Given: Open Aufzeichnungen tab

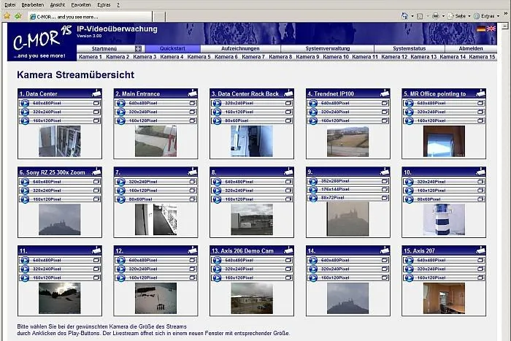Looking at the screenshot, I should click(240, 49).
